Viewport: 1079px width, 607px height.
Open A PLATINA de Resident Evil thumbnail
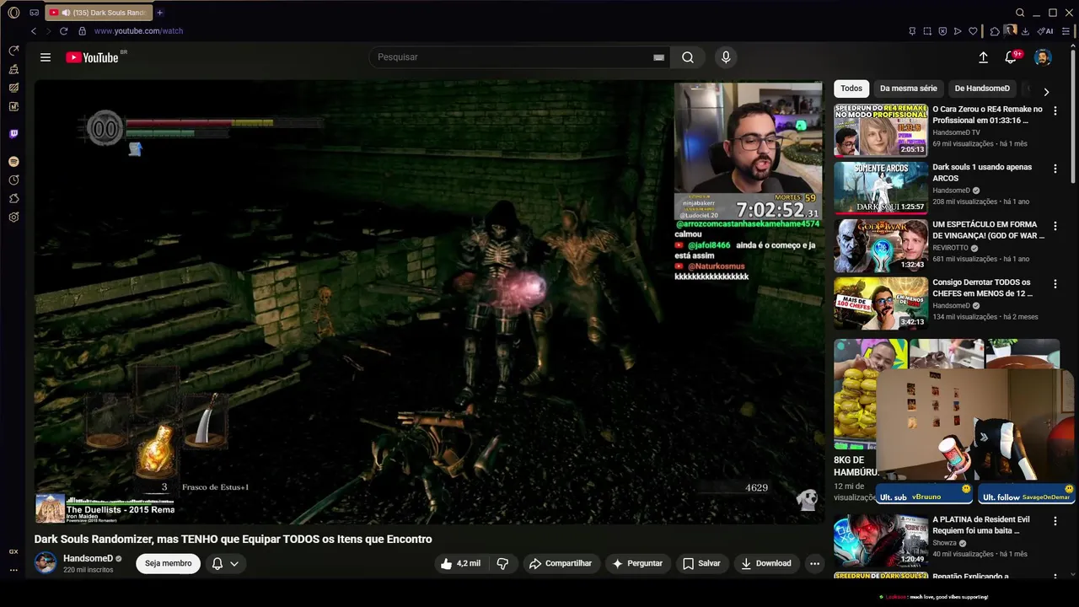[881, 540]
